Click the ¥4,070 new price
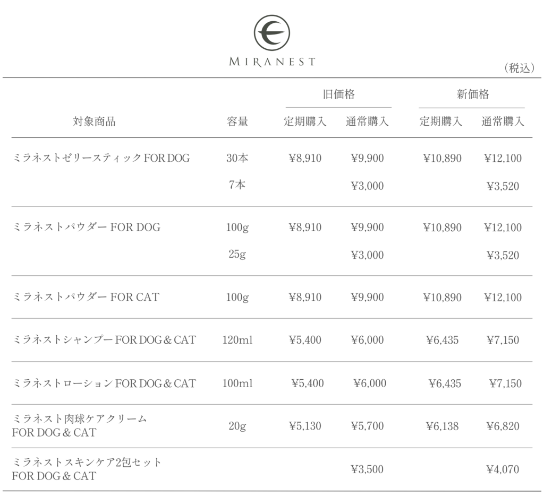The width and height of the screenshot is (544, 497). 503,469
